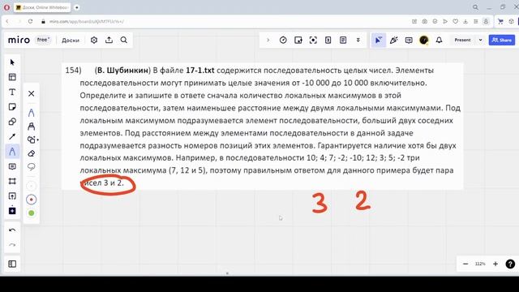Image resolution: width=519 pixels, height=292 pixels.
Task: Open the estimation card app icon
Action: coord(328,40)
